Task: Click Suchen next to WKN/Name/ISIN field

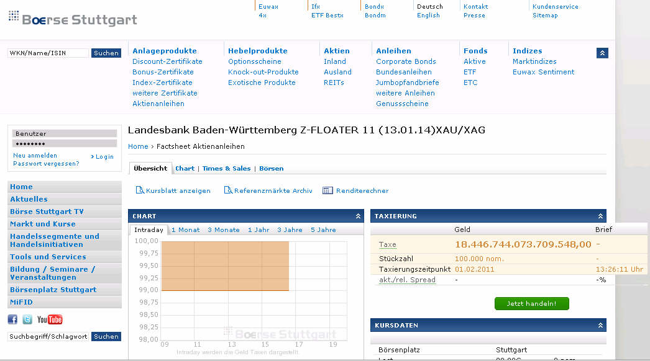Action: (x=106, y=53)
